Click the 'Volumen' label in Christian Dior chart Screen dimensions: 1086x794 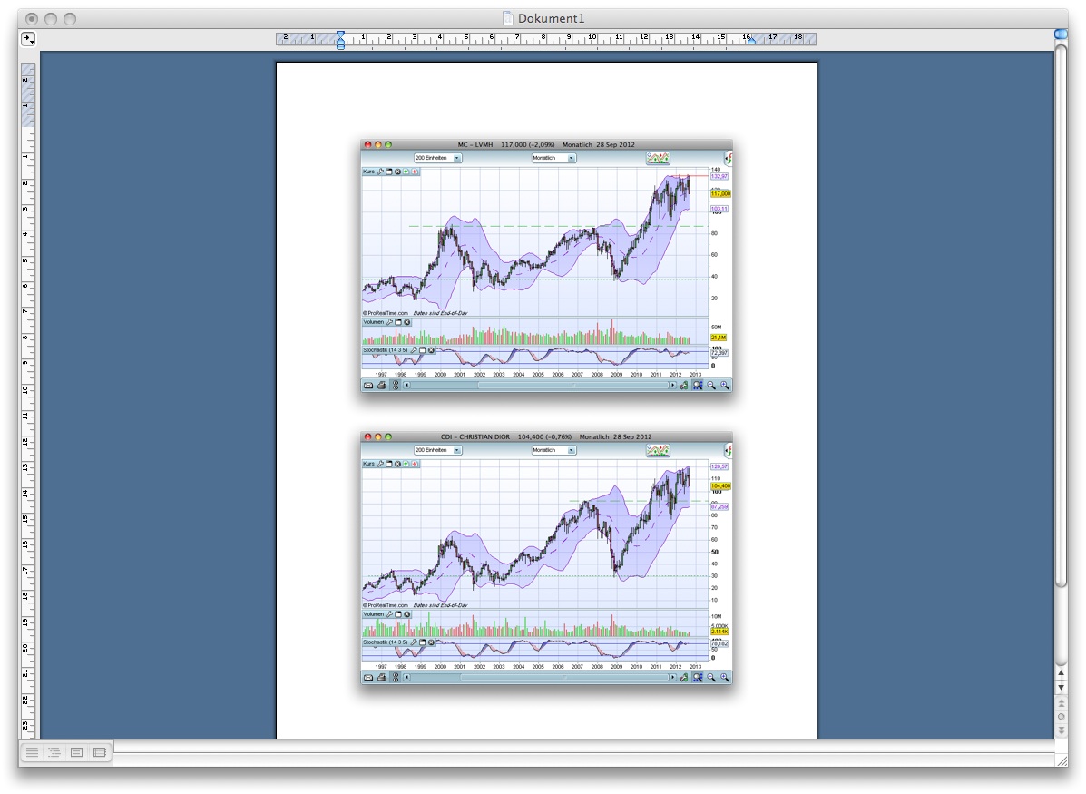point(373,614)
